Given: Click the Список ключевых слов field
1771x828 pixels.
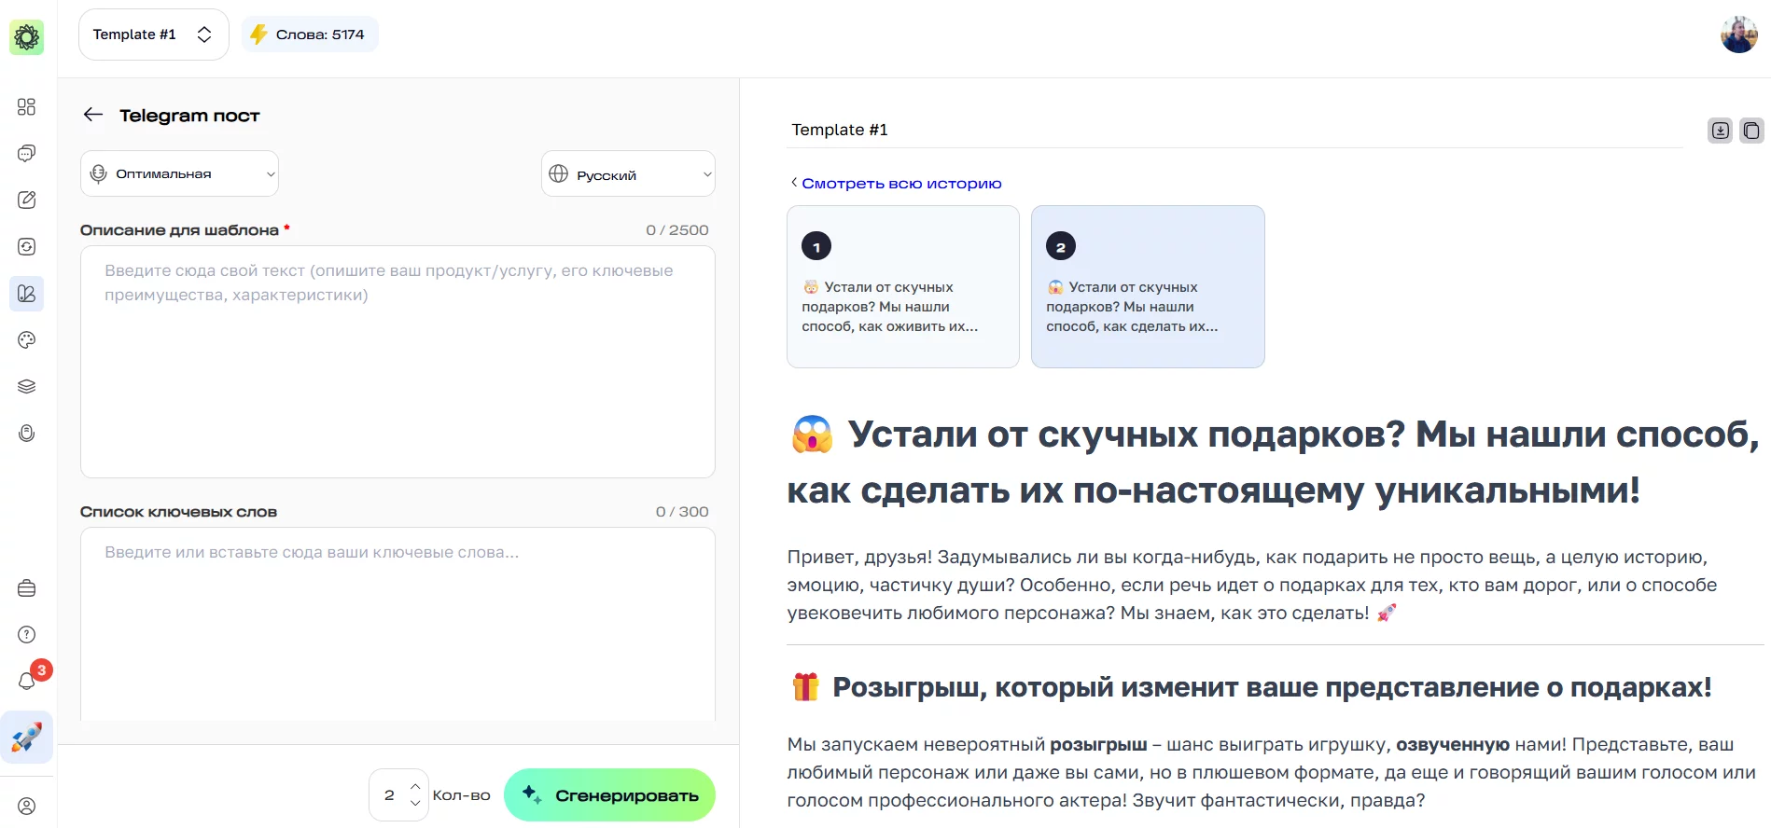Looking at the screenshot, I should (397, 623).
